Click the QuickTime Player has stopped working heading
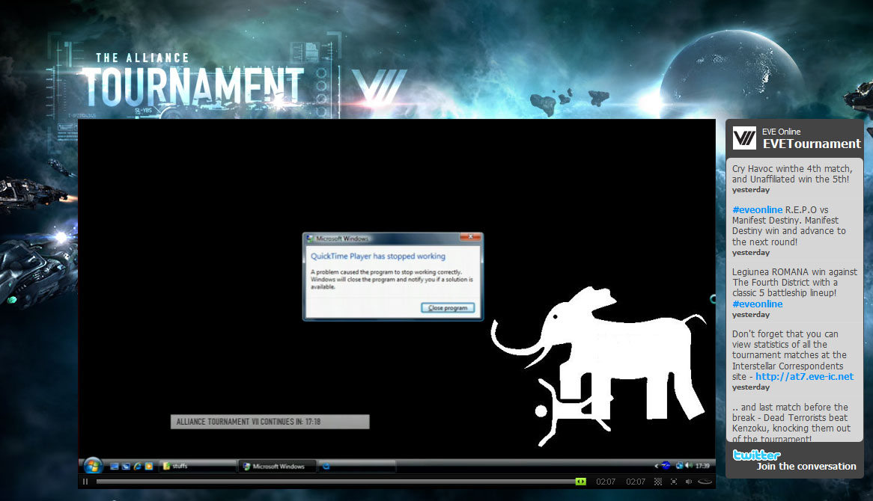873x501 pixels. point(378,256)
